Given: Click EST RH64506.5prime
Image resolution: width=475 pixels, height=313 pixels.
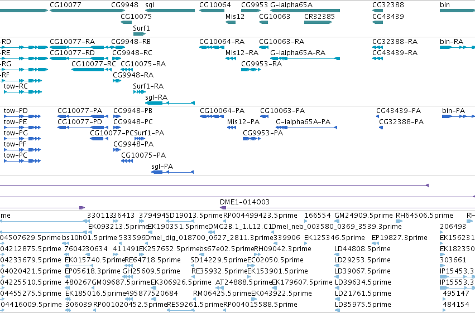Looking at the screenshot, I should (x=424, y=216).
